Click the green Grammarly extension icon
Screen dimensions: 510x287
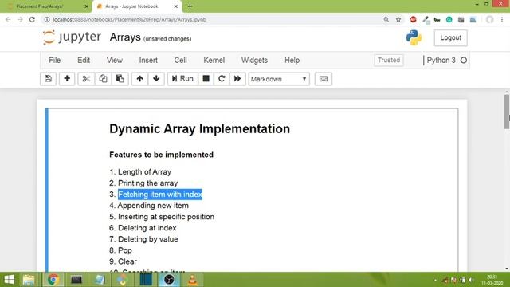point(449,19)
